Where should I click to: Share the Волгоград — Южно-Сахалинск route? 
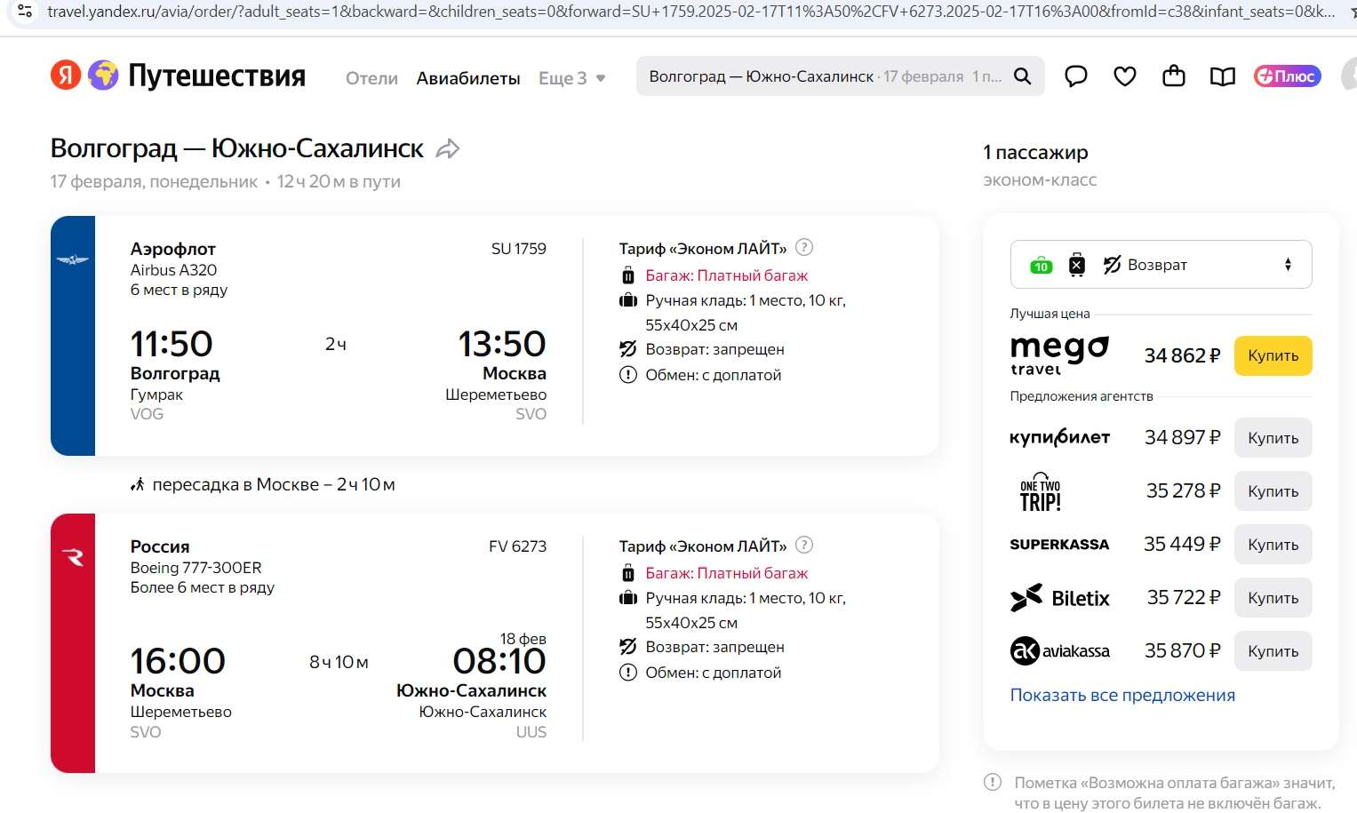coord(448,148)
